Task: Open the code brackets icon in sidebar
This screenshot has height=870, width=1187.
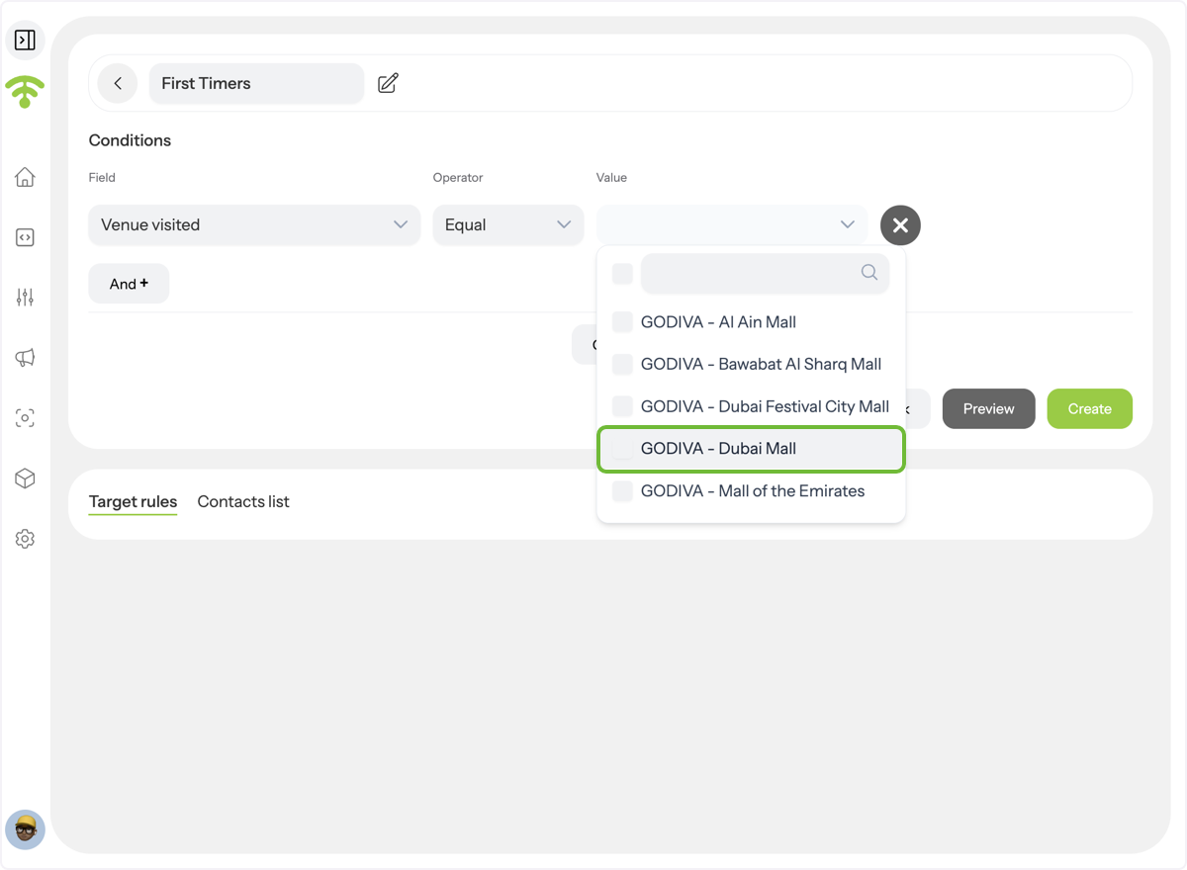Action: point(25,237)
